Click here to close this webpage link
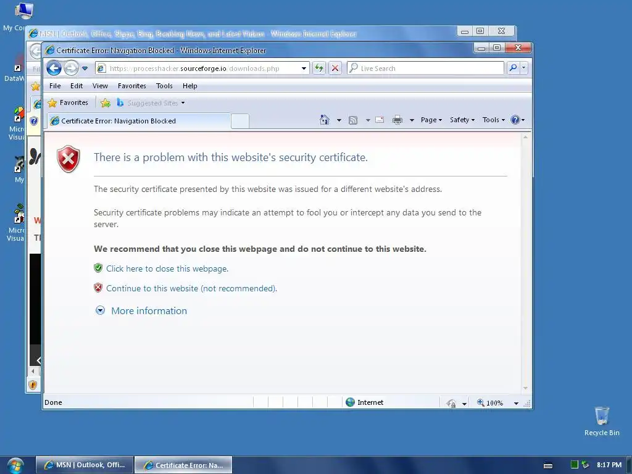632x474 pixels. (x=167, y=269)
